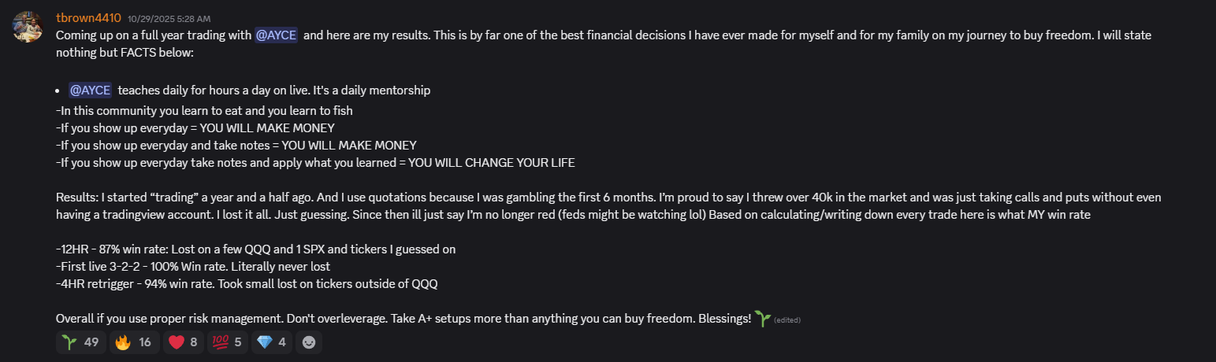Screen dimensions: 1216x362
Task: Click the "(edited)" label on the message
Action: pyautogui.click(x=786, y=320)
